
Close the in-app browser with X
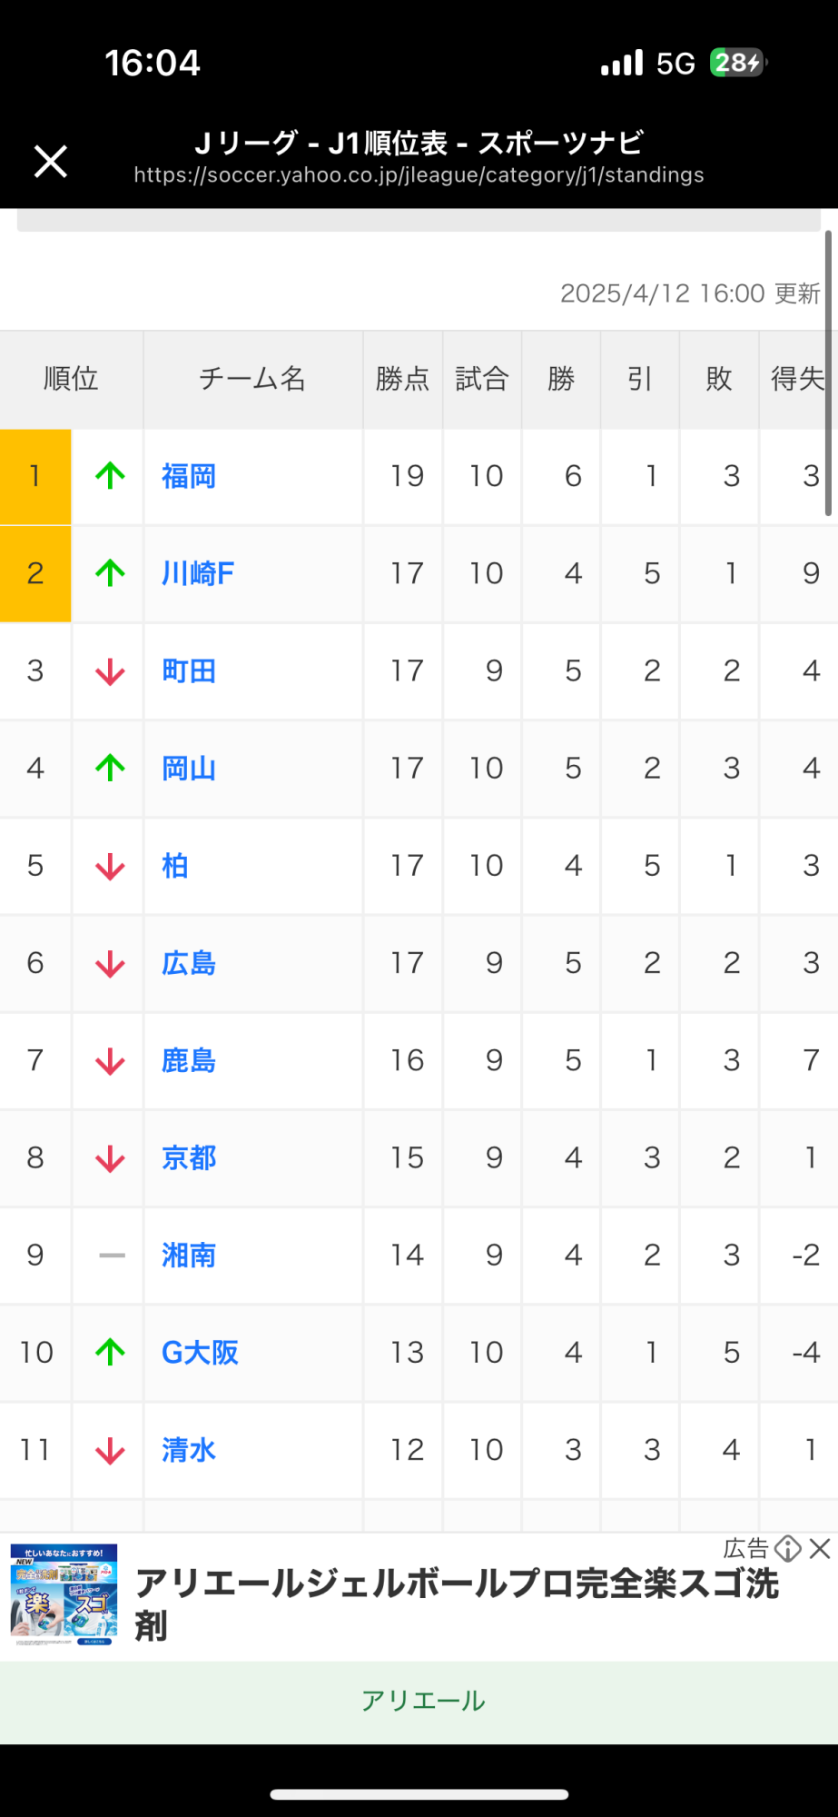coord(51,162)
